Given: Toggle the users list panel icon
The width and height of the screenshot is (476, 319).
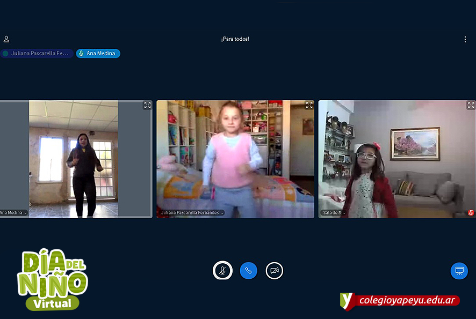Looking at the screenshot, I should [x=6, y=39].
